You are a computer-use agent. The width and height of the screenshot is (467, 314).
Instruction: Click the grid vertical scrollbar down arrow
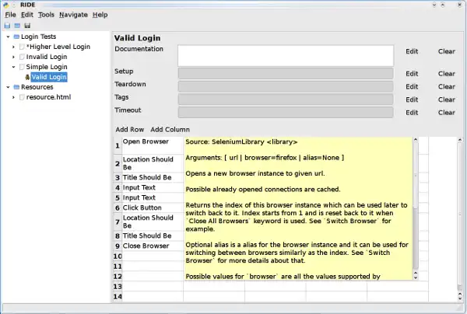460,298
